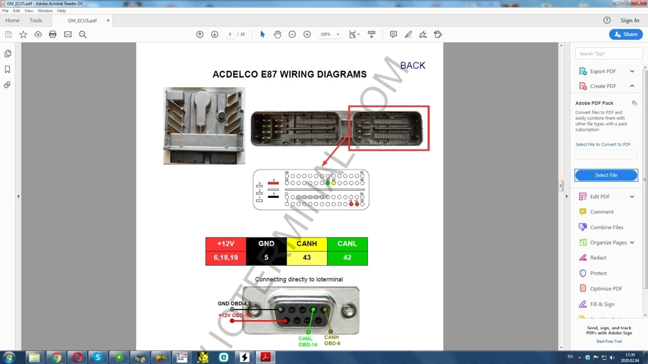The image size is (648, 364).
Task: Click the BACK link in document
Action: click(x=412, y=65)
